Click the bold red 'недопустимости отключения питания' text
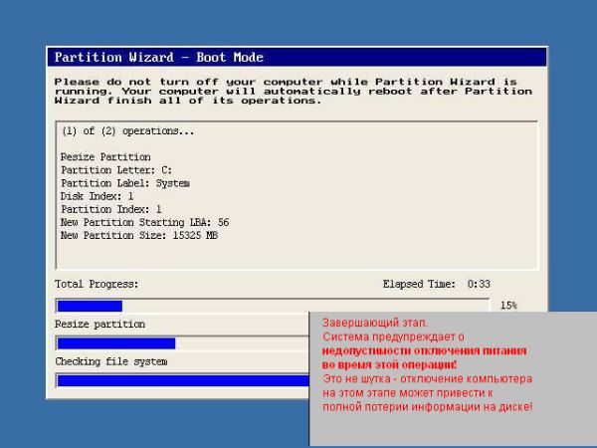 pyautogui.click(x=424, y=350)
